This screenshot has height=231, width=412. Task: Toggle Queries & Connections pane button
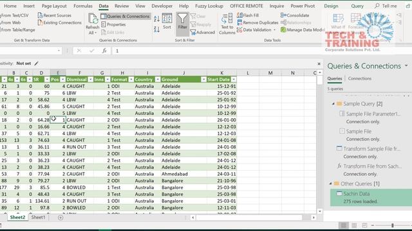tap(125, 16)
